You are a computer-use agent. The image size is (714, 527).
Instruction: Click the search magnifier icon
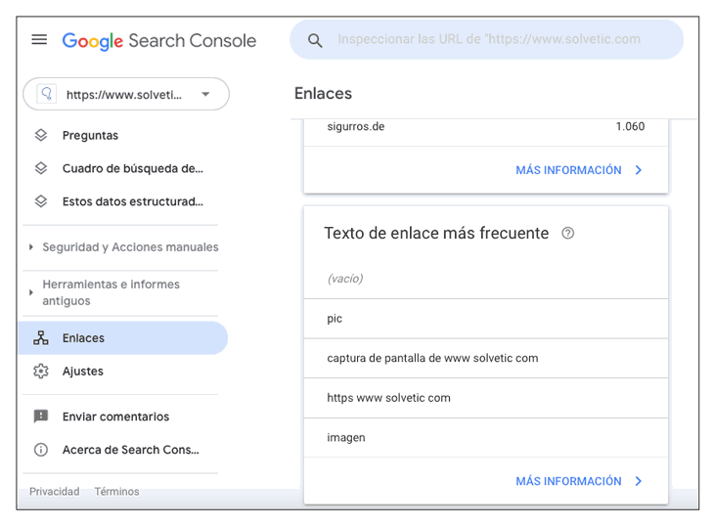[x=315, y=40]
